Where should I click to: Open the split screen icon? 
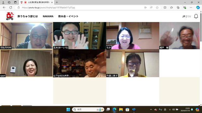[x=165, y=8]
